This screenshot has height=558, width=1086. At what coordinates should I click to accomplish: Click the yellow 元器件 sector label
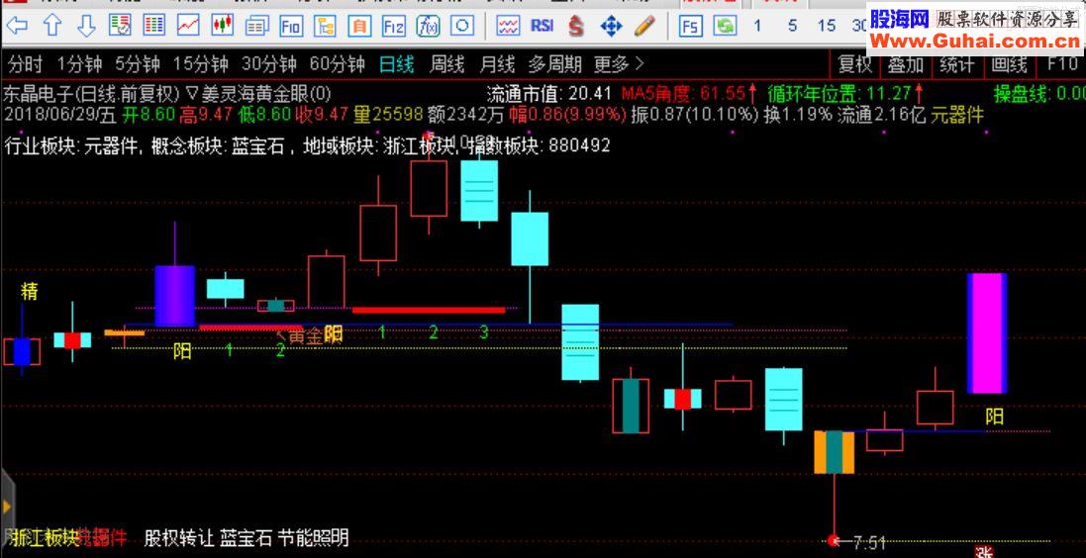coord(957,114)
